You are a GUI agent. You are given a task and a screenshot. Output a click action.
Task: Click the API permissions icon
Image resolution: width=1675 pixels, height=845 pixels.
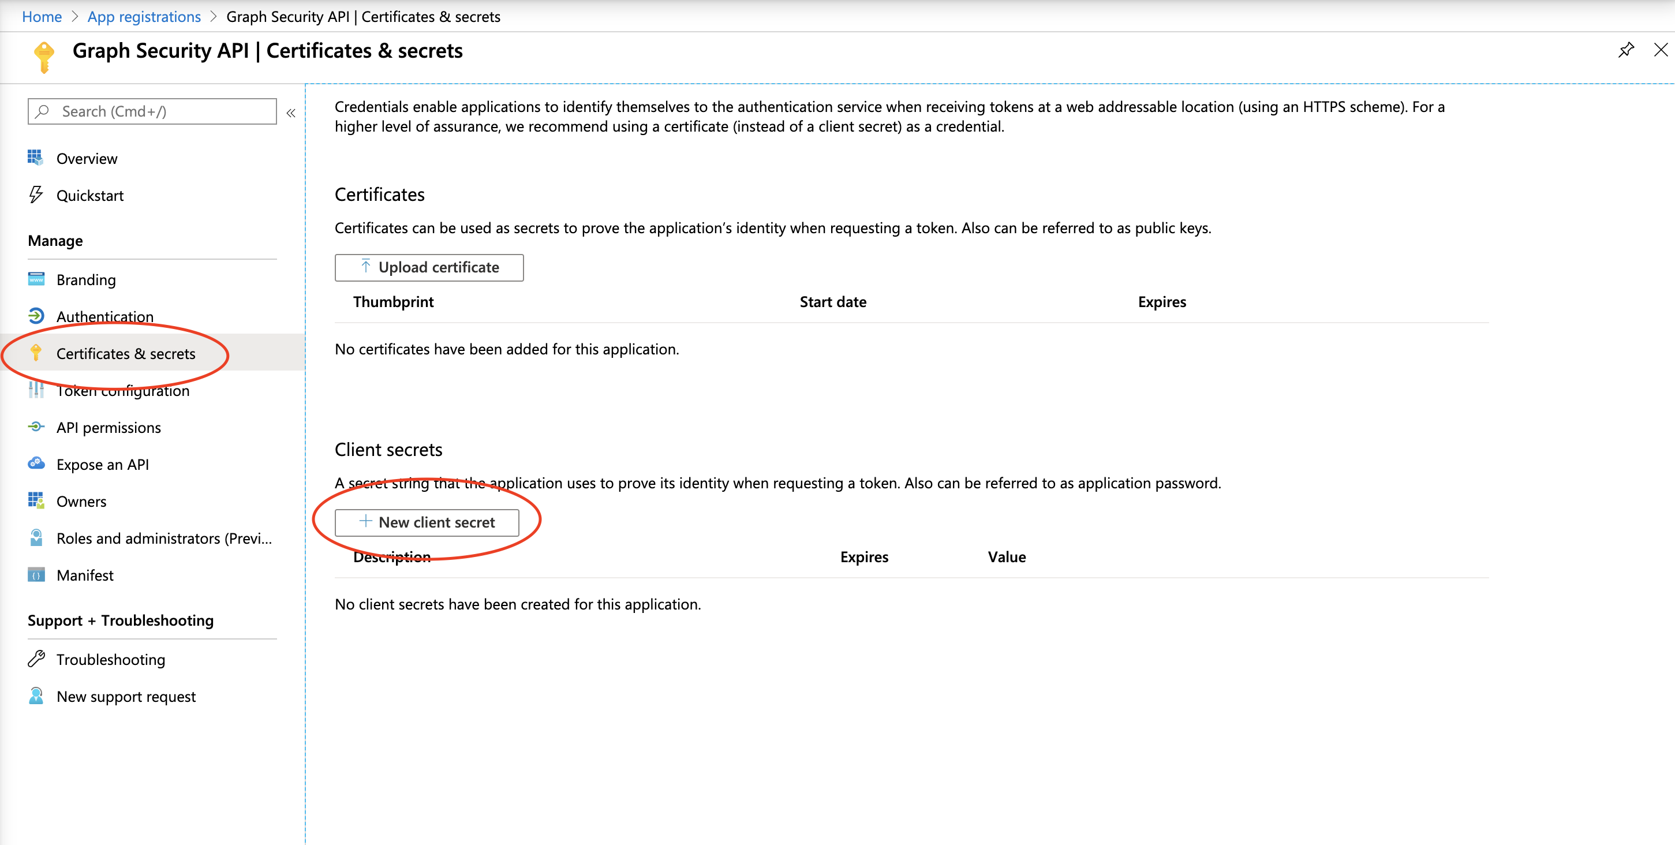pyautogui.click(x=36, y=427)
